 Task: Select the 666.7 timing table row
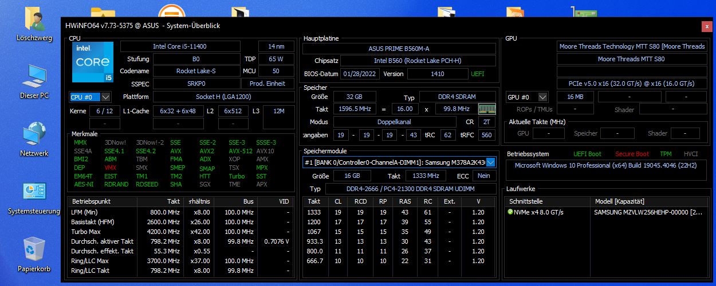pyautogui.click(x=400, y=261)
